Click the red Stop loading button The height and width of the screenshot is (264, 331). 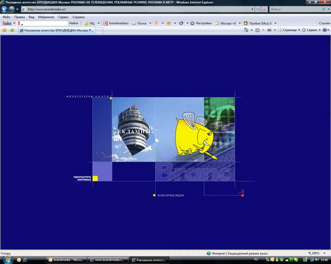[265, 9]
